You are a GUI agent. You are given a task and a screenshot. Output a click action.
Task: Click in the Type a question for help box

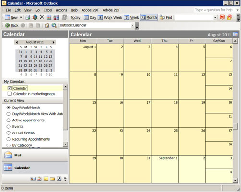215,10
